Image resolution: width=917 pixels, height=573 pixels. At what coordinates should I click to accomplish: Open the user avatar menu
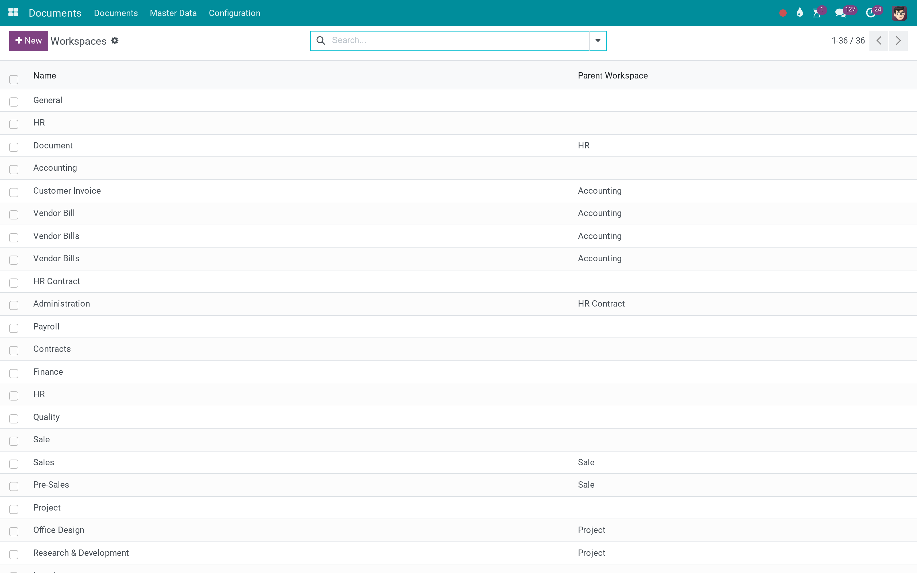click(899, 13)
